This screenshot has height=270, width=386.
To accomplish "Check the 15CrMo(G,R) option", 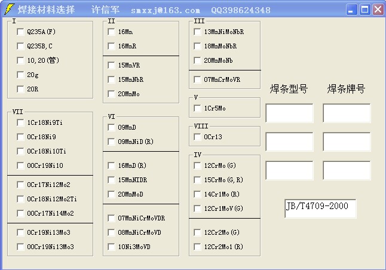I will [197, 180].
